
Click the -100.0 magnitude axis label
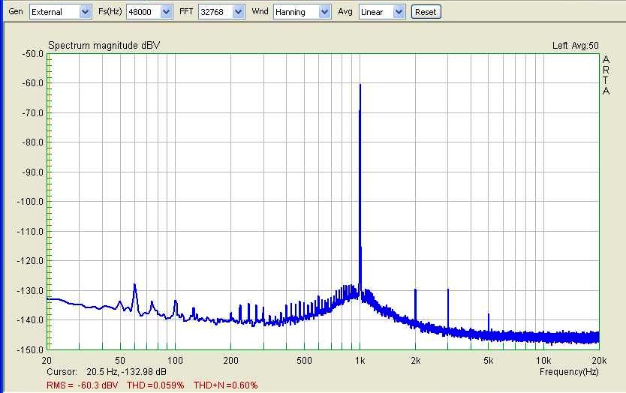click(x=30, y=202)
